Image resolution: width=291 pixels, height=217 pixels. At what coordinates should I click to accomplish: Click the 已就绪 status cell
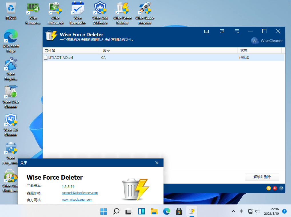click(x=244, y=58)
